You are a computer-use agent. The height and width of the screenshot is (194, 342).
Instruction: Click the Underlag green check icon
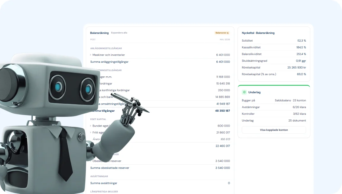(x=244, y=92)
